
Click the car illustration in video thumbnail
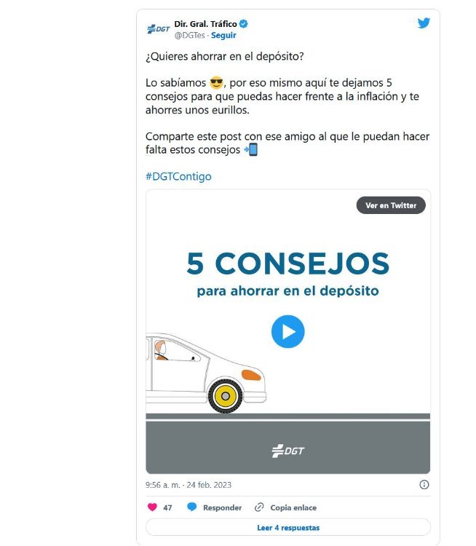tap(206, 373)
